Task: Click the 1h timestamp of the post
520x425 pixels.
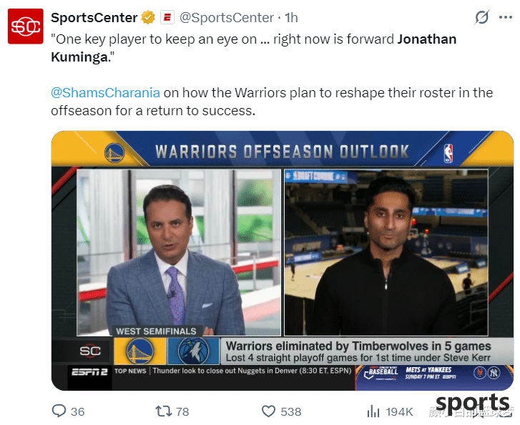Action: 291,18
